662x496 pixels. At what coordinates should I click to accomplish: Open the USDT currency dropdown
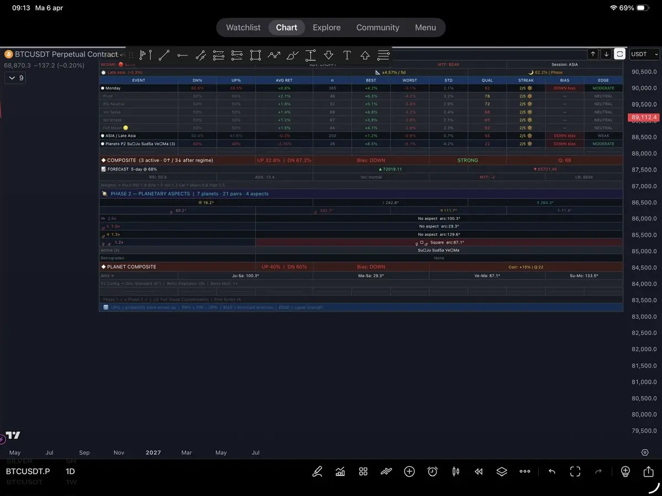pos(644,54)
